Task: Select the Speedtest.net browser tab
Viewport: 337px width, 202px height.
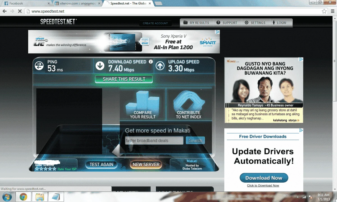Action: 127,3
